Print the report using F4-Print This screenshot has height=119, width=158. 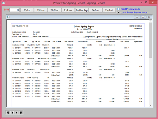95,10
